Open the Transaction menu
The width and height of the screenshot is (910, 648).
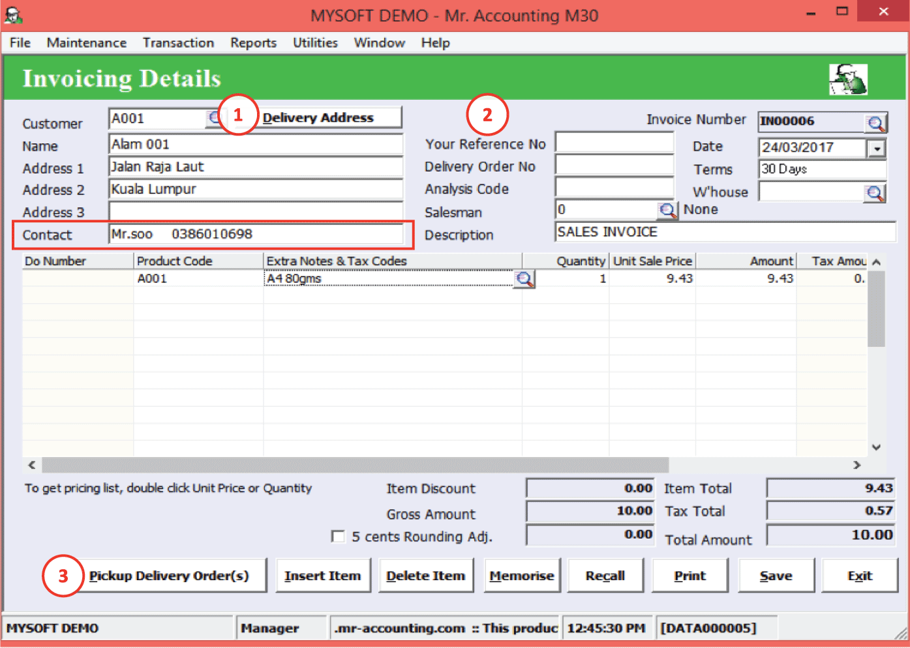click(x=178, y=43)
